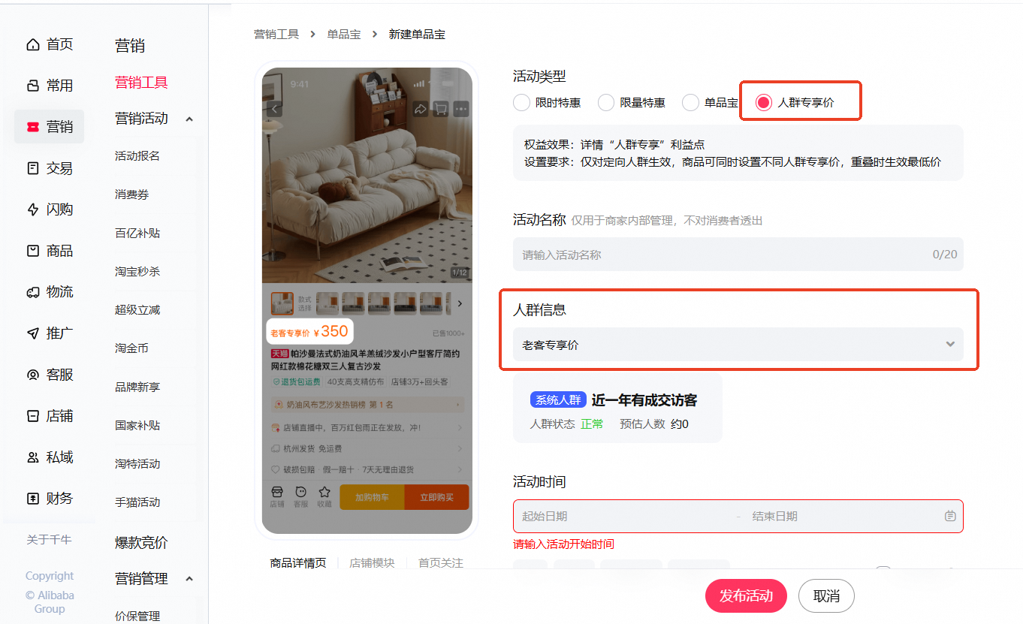Open 交易 section in sidebar
This screenshot has width=1023, height=624.
[50, 168]
